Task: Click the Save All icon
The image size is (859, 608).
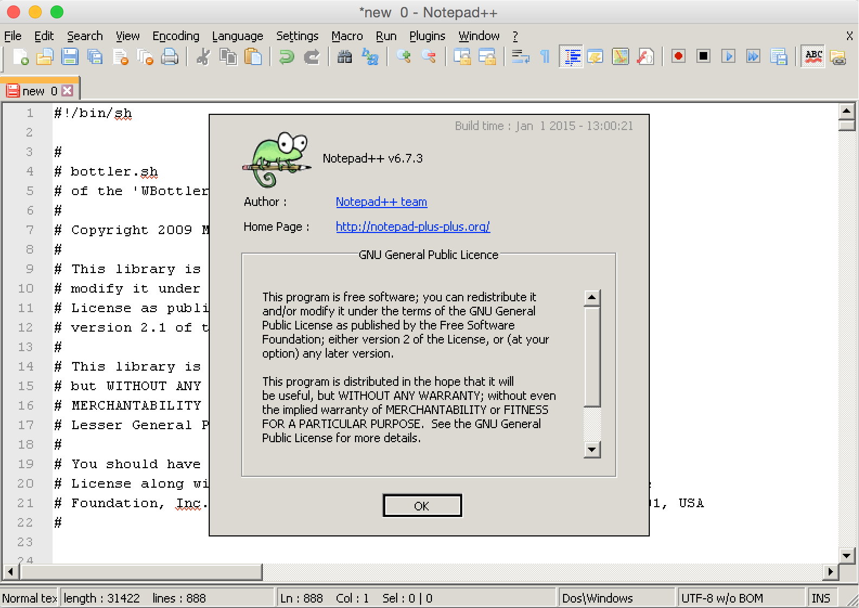Action: tap(95, 56)
